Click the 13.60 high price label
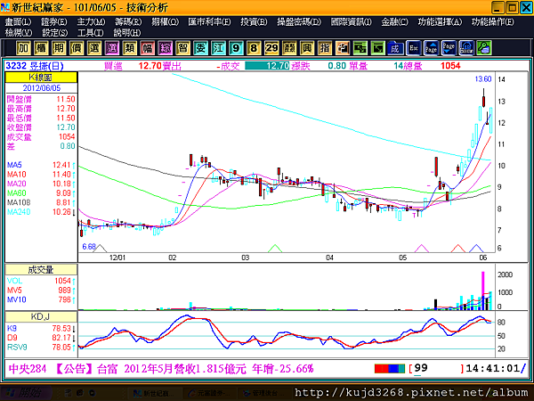Viewport: 534px width, 401px height. coord(483,79)
